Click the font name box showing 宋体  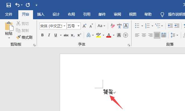click(51, 26)
